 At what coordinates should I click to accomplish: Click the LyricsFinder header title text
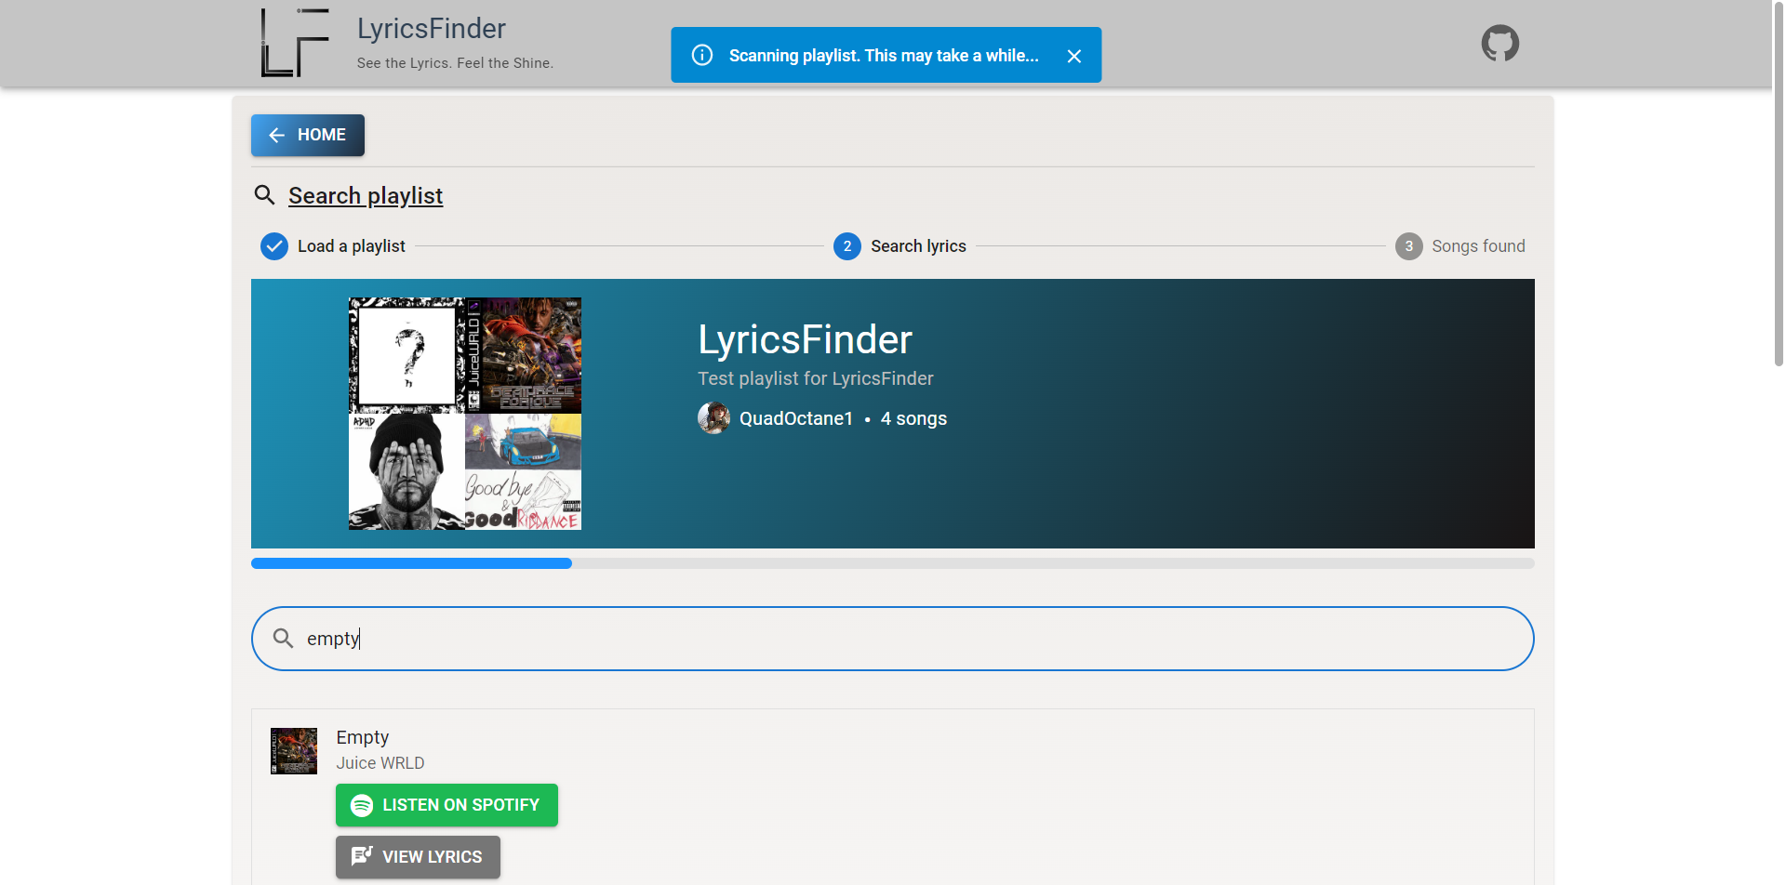(432, 29)
